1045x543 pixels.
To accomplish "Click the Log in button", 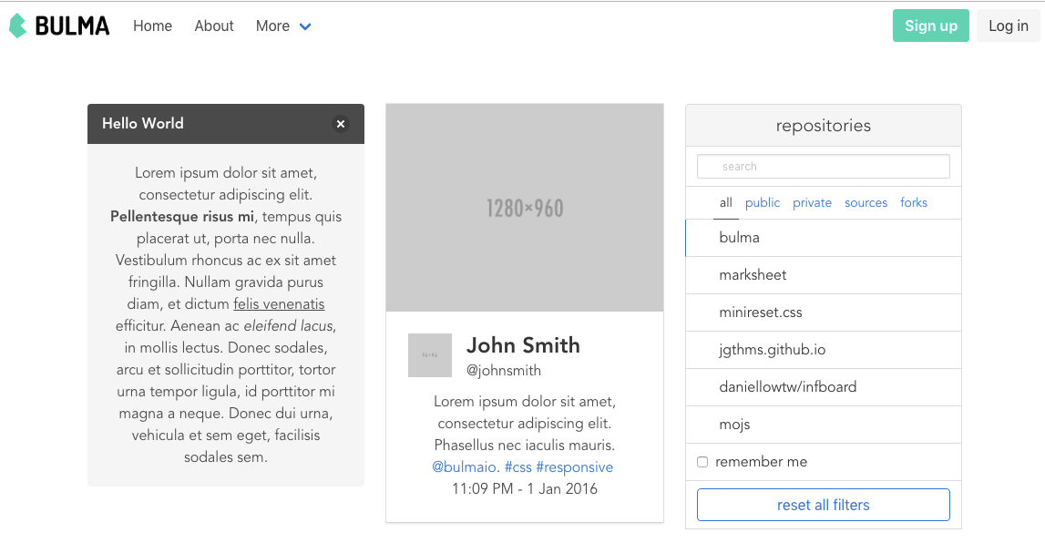I will 1008,26.
